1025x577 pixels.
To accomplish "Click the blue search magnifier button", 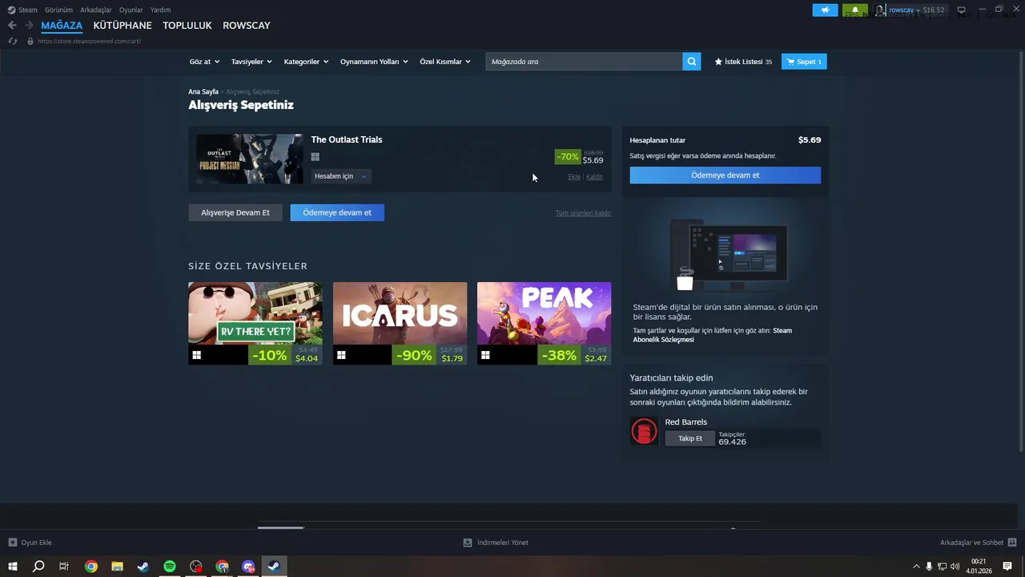I will point(692,62).
